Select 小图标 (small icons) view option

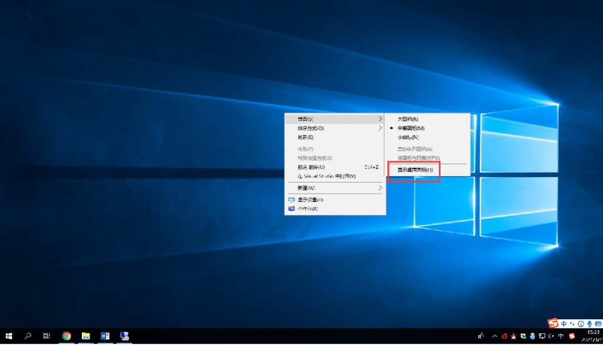click(x=407, y=137)
